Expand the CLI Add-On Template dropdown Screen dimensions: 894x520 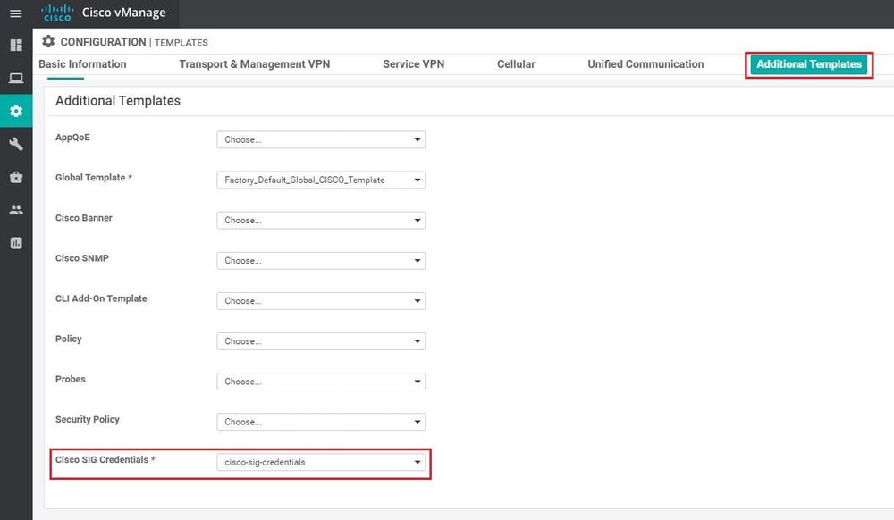tap(321, 301)
